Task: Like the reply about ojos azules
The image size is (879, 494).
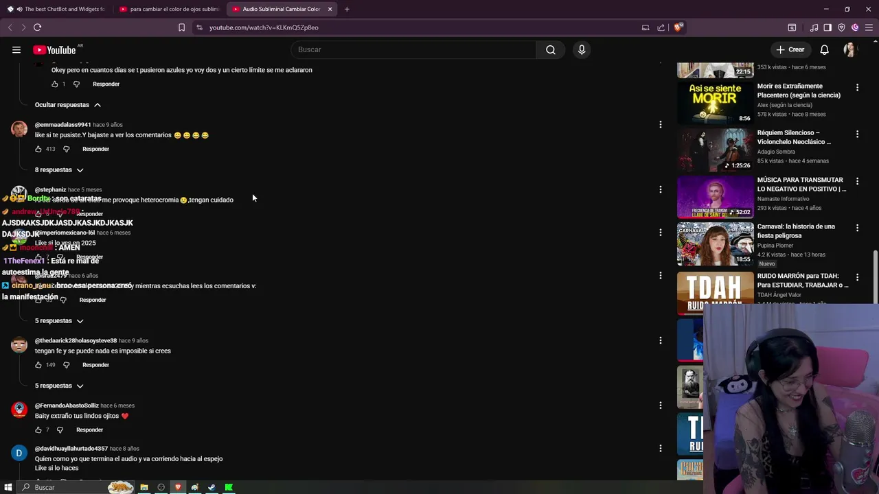Action: click(55, 84)
